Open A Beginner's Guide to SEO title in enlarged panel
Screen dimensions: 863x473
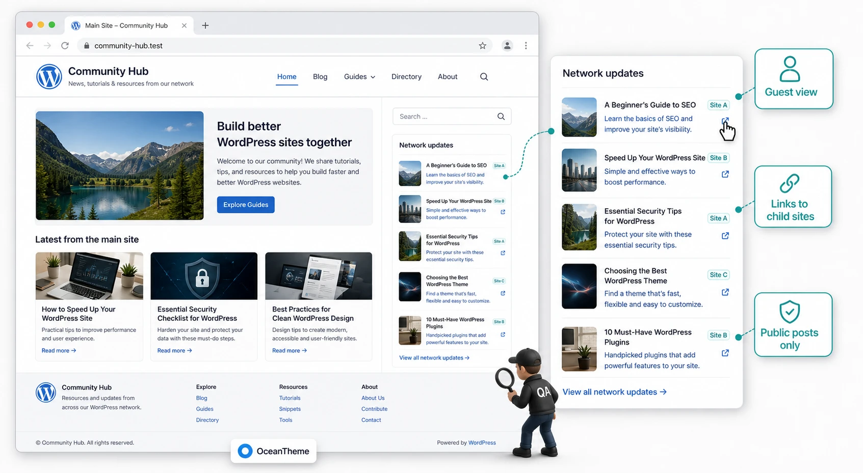650,105
